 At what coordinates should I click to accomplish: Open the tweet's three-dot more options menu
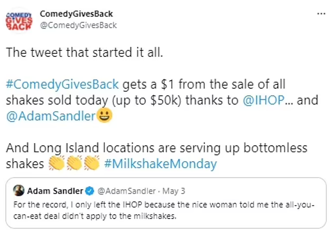click(x=321, y=14)
